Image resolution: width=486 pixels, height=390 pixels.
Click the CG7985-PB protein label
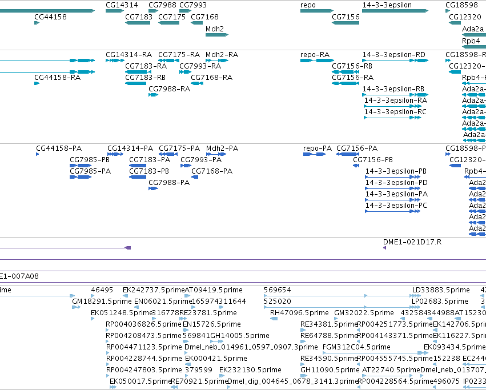90,160
